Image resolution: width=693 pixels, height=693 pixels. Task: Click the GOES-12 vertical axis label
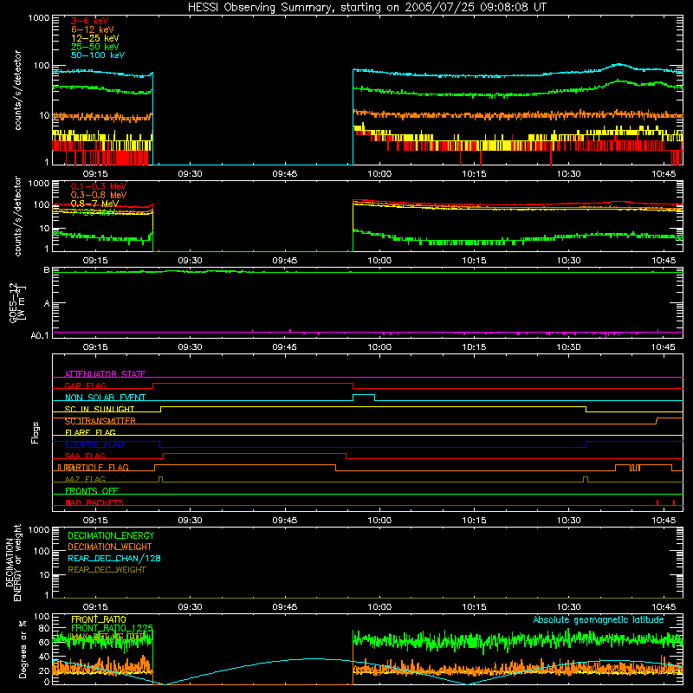(16, 302)
